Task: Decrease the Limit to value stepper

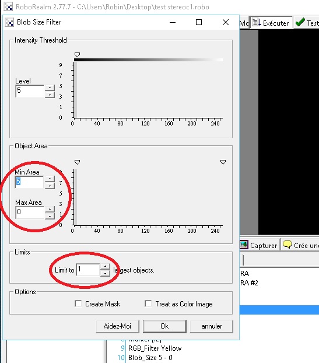Action: pos(105,273)
